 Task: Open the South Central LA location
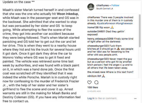coord(105,8)
